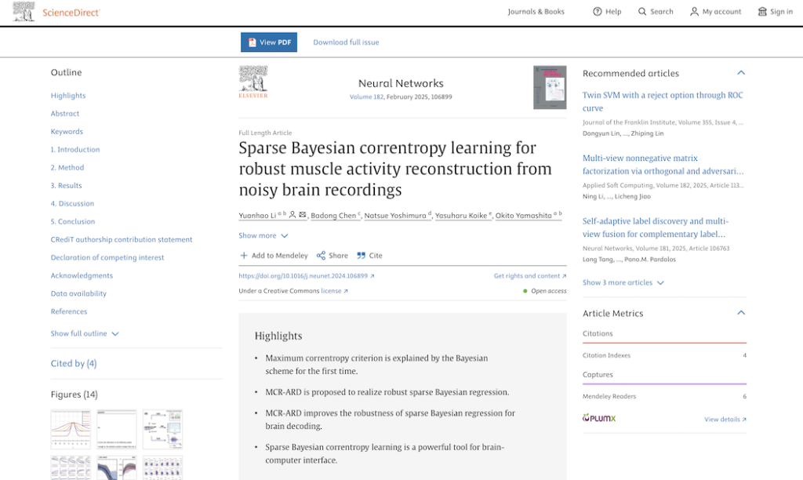Image resolution: width=803 pixels, height=480 pixels.
Task: Expand Show more author details
Action: click(263, 235)
